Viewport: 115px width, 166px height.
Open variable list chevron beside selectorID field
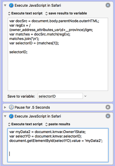[85, 96]
